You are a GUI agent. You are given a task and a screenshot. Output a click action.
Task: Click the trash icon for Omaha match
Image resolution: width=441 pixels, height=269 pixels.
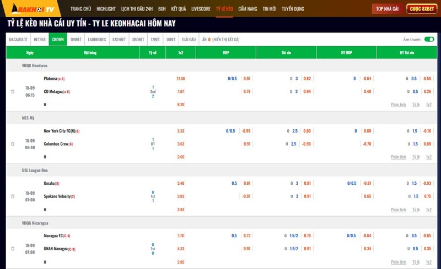13,196
